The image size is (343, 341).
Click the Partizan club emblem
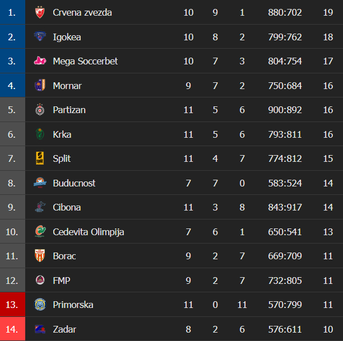(x=40, y=110)
